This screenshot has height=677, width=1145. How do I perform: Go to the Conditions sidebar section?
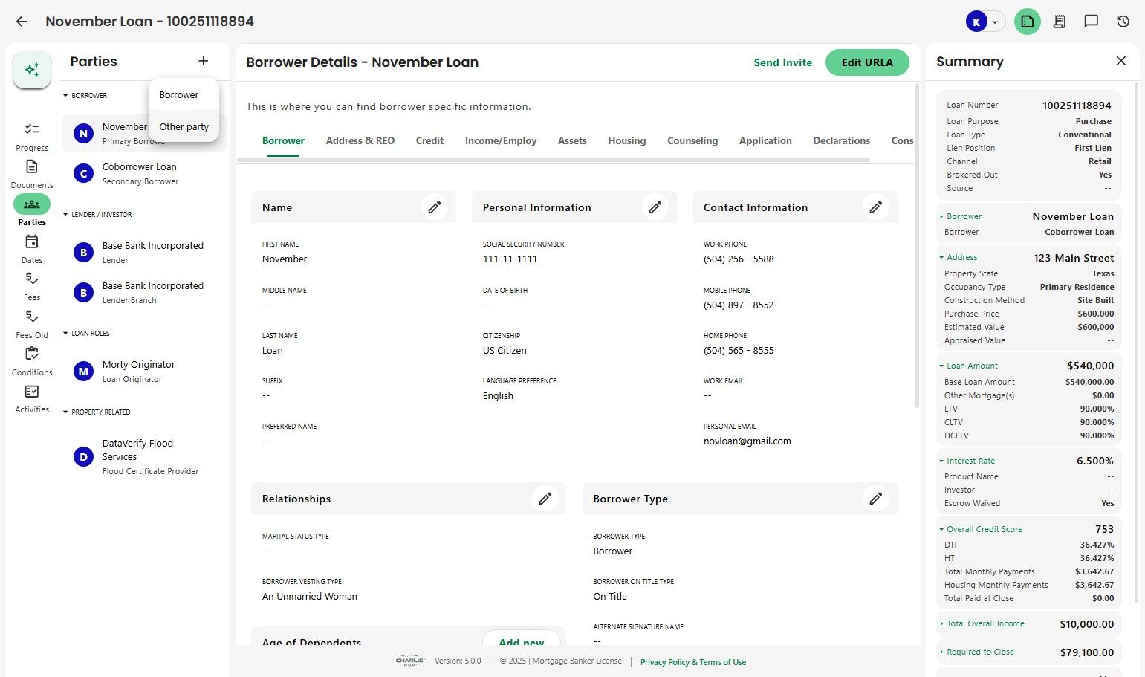[32, 361]
